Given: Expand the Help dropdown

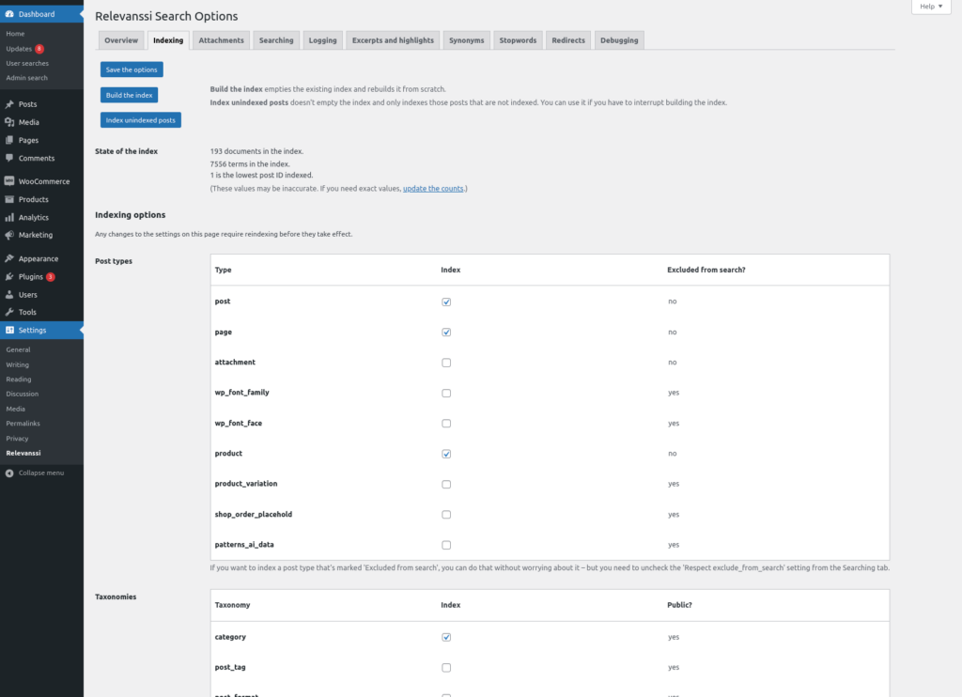Looking at the screenshot, I should click(x=931, y=7).
